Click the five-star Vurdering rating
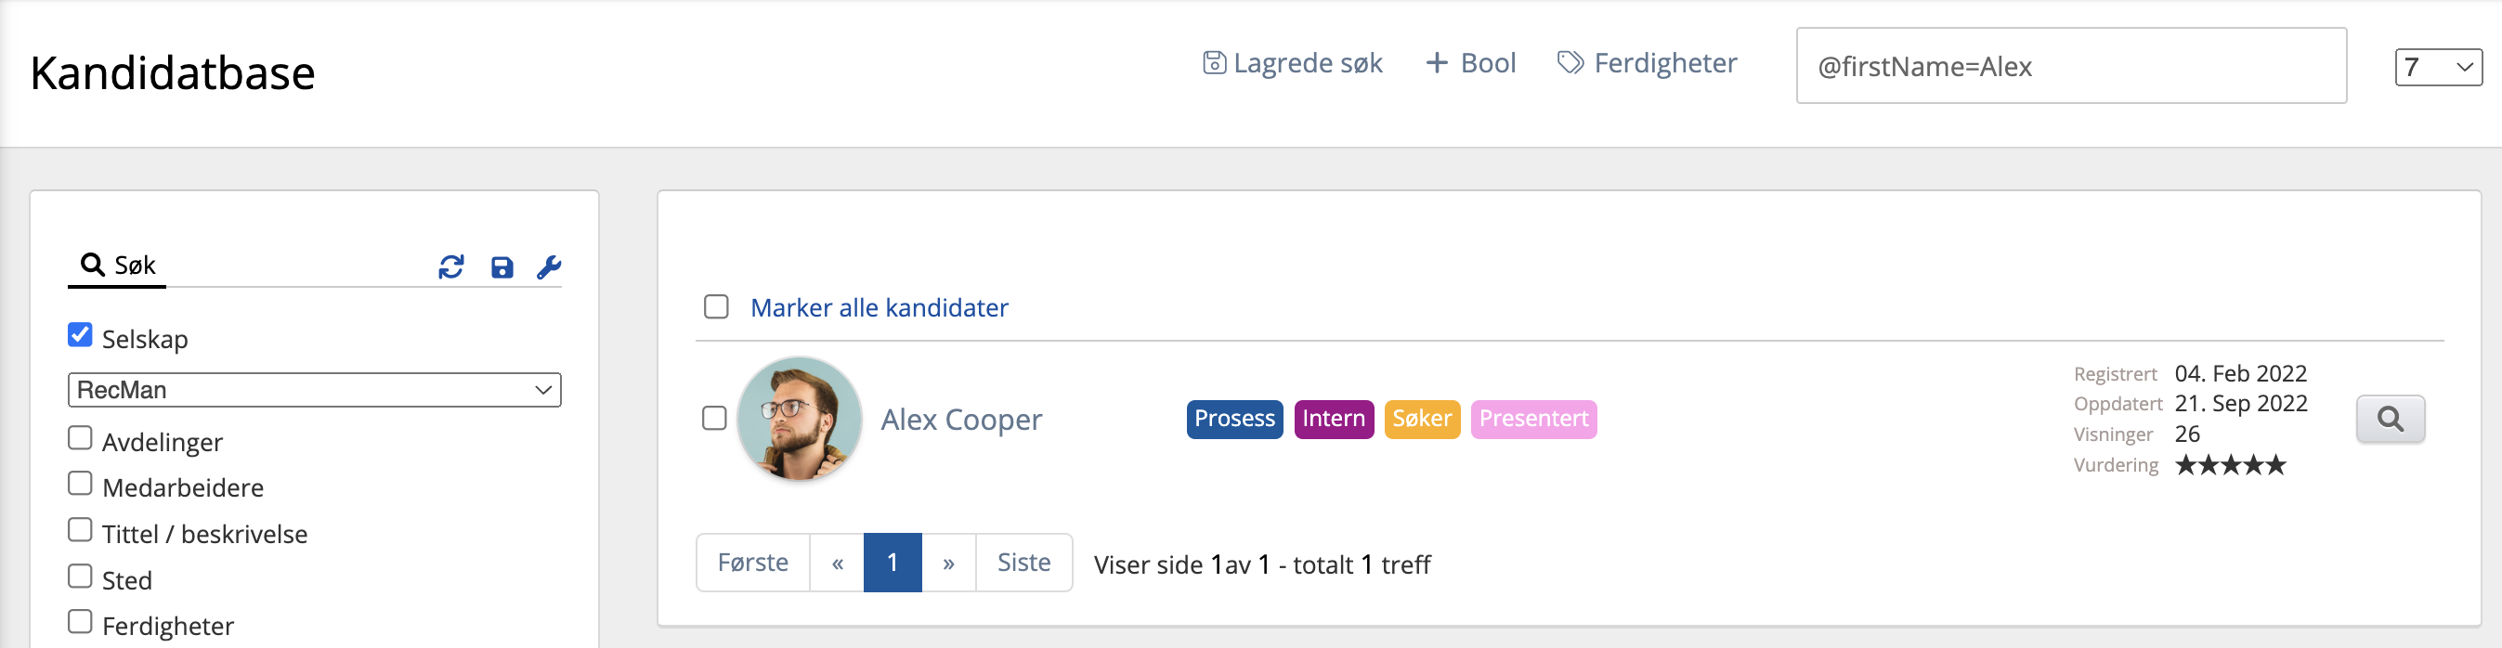Screen dimensions: 2502x648 click(x=2230, y=465)
